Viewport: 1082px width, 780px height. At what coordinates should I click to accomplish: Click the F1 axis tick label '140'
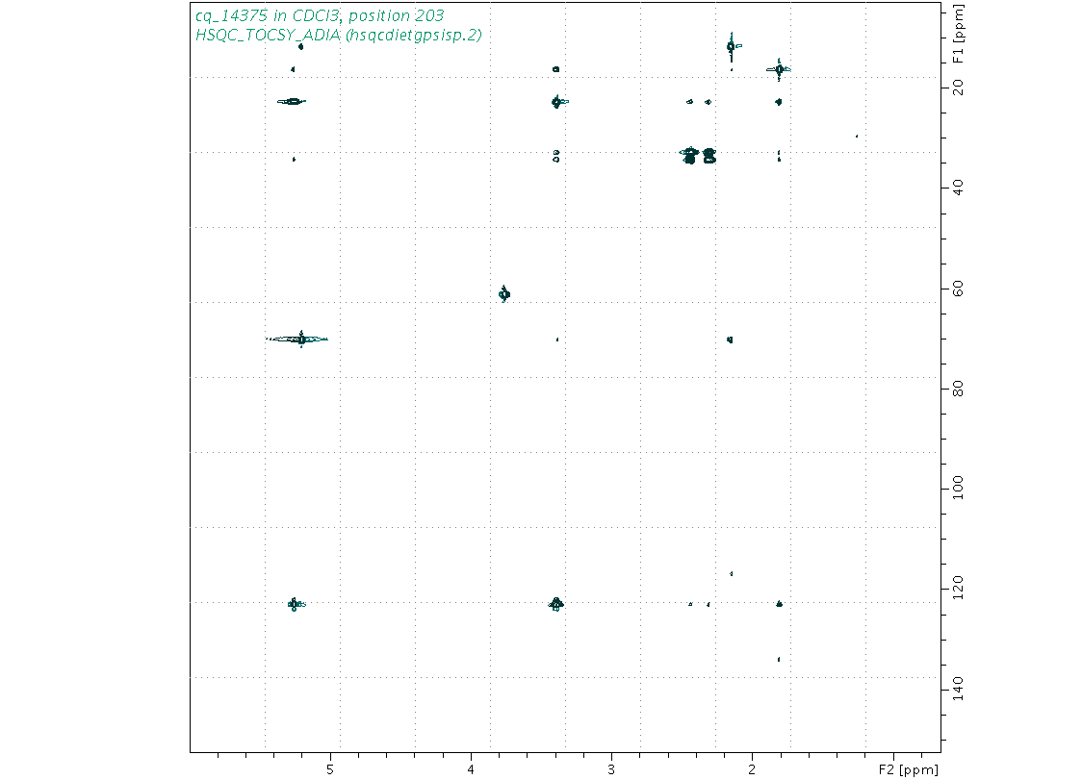(x=959, y=689)
